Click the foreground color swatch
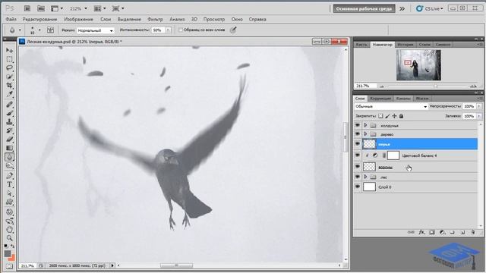 [x=8, y=253]
